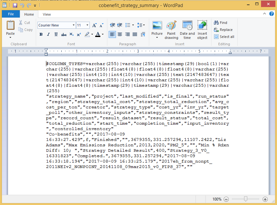277x205 pixels.
Task: Toggle bold formatting
Action: tap(41, 34)
